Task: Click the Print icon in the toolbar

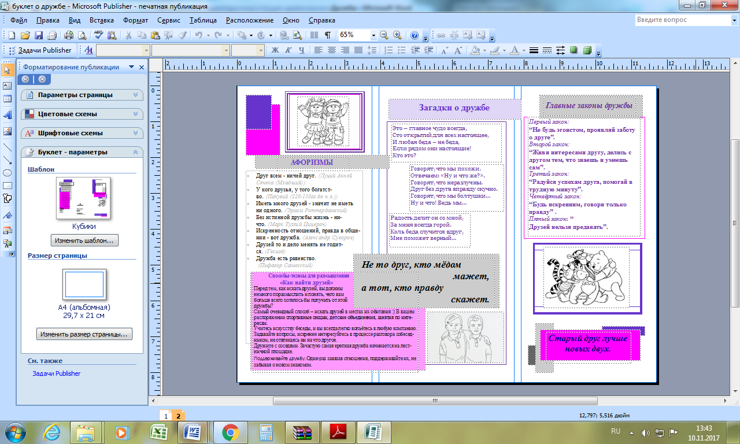Action: point(70,35)
